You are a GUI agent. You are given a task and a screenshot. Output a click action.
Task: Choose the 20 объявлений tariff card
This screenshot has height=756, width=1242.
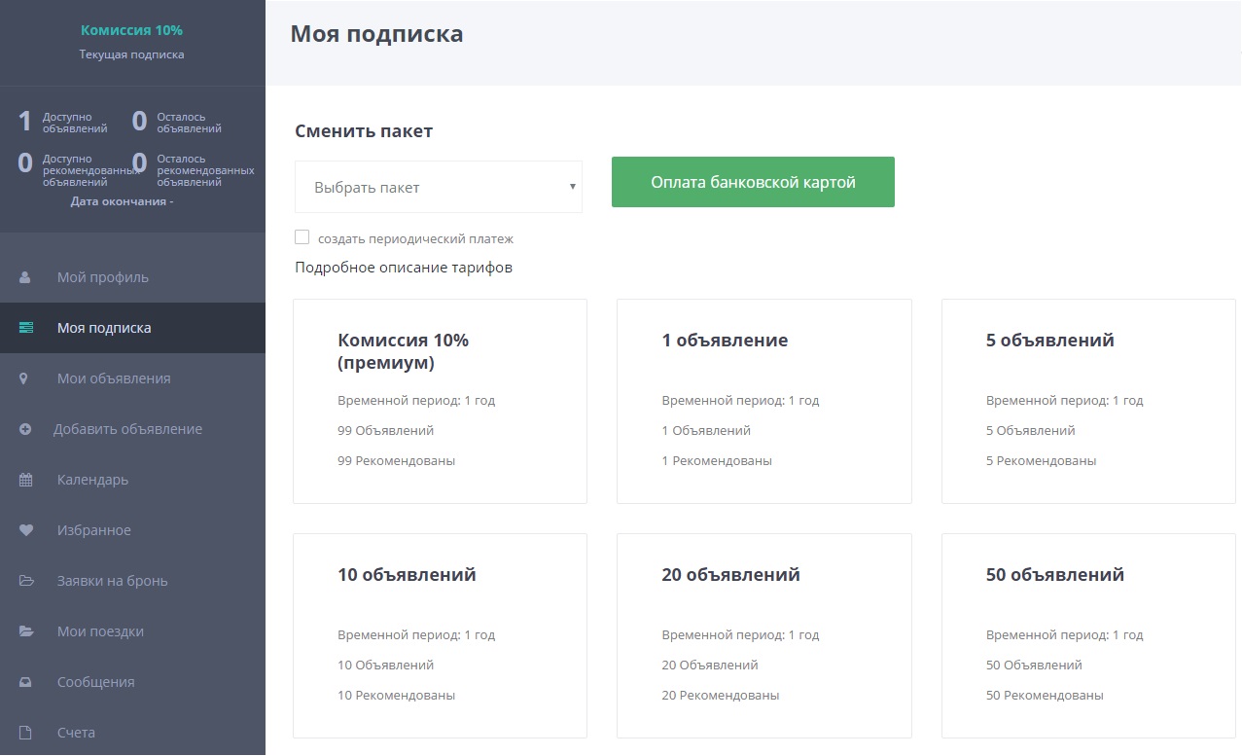pyautogui.click(x=763, y=635)
